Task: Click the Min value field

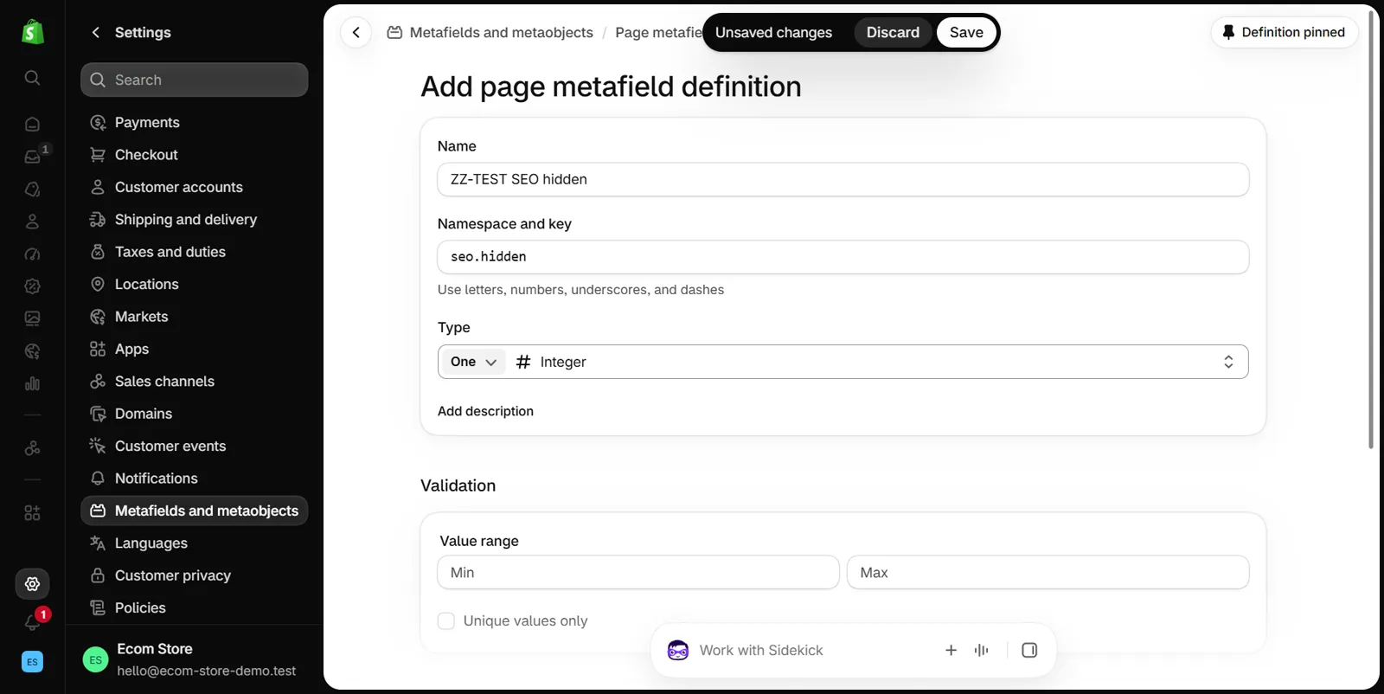Action: pyautogui.click(x=638, y=572)
